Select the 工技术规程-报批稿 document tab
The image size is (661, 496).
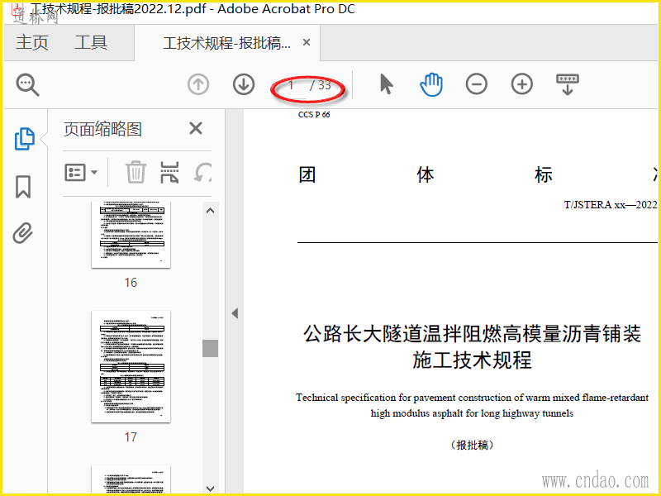tap(226, 43)
